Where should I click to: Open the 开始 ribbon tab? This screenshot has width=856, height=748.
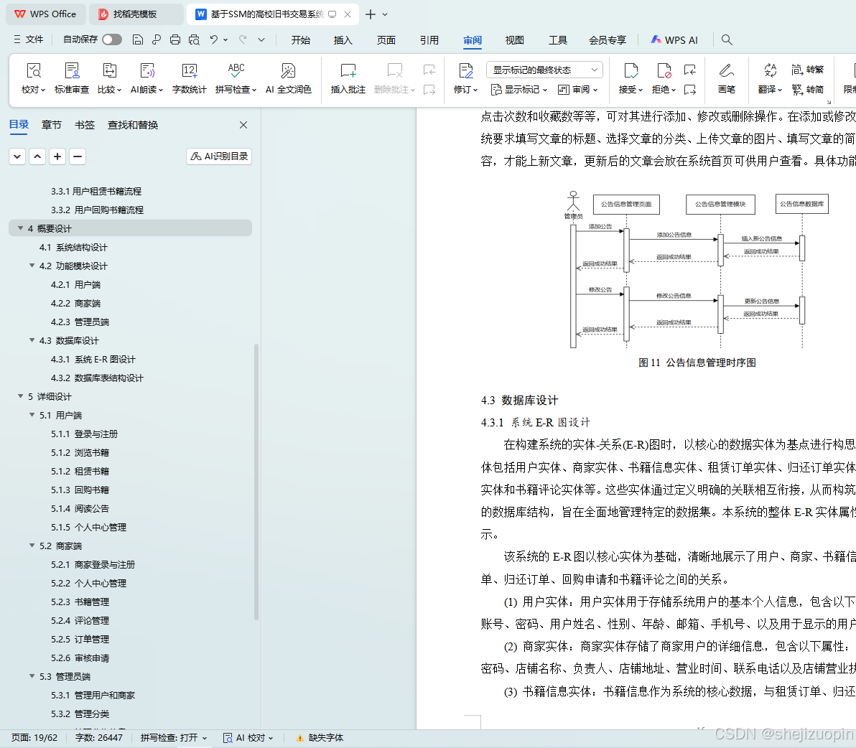pos(300,39)
